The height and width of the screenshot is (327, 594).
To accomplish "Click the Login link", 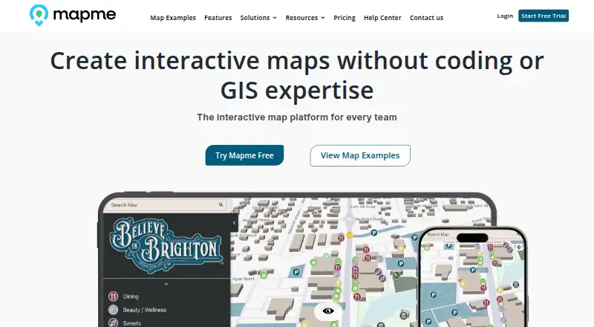I will [505, 16].
